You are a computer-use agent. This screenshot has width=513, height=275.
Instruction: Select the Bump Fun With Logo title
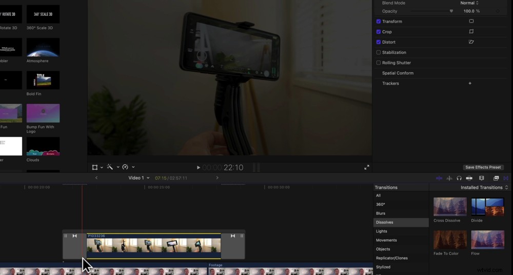[43, 113]
